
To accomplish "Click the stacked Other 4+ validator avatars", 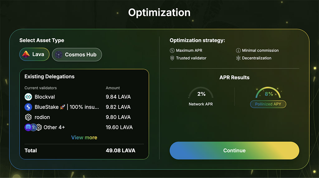I will (33, 127).
